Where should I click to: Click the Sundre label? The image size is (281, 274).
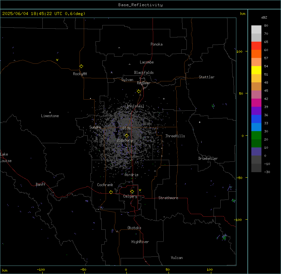pyautogui.click(x=95, y=127)
